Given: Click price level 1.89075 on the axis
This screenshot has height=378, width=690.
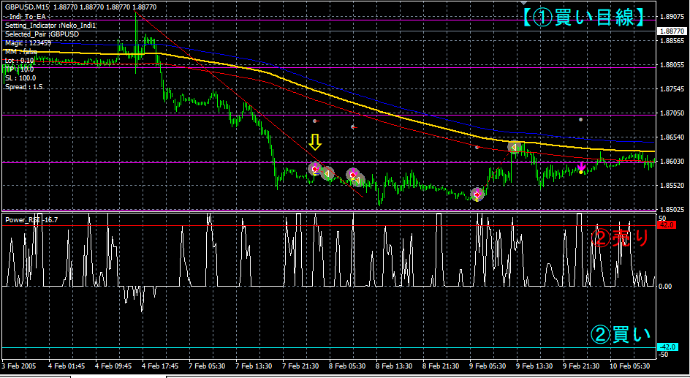Looking at the screenshot, I should point(672,17).
